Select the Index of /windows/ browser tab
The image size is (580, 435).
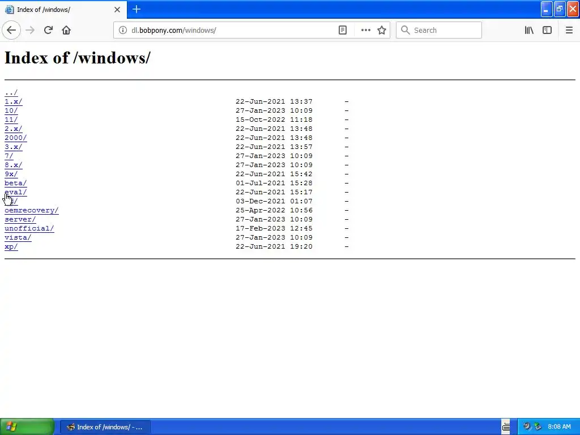pyautogui.click(x=63, y=10)
